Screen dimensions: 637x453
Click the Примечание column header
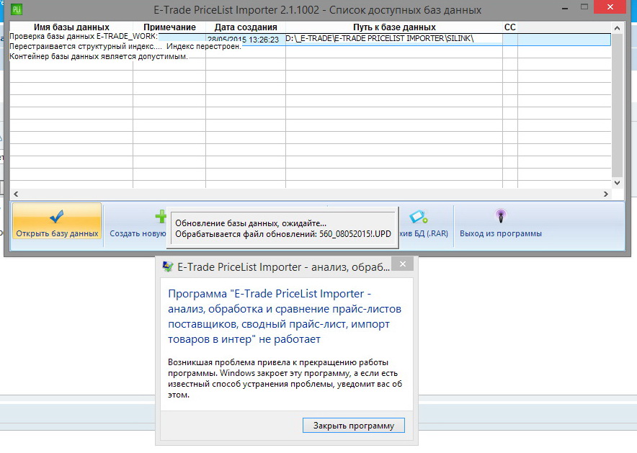[x=169, y=27]
